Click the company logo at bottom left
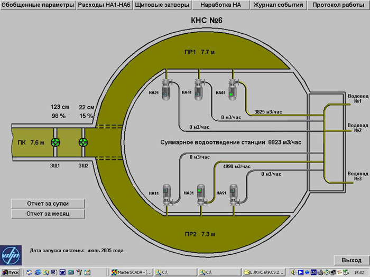 coord(11,255)
